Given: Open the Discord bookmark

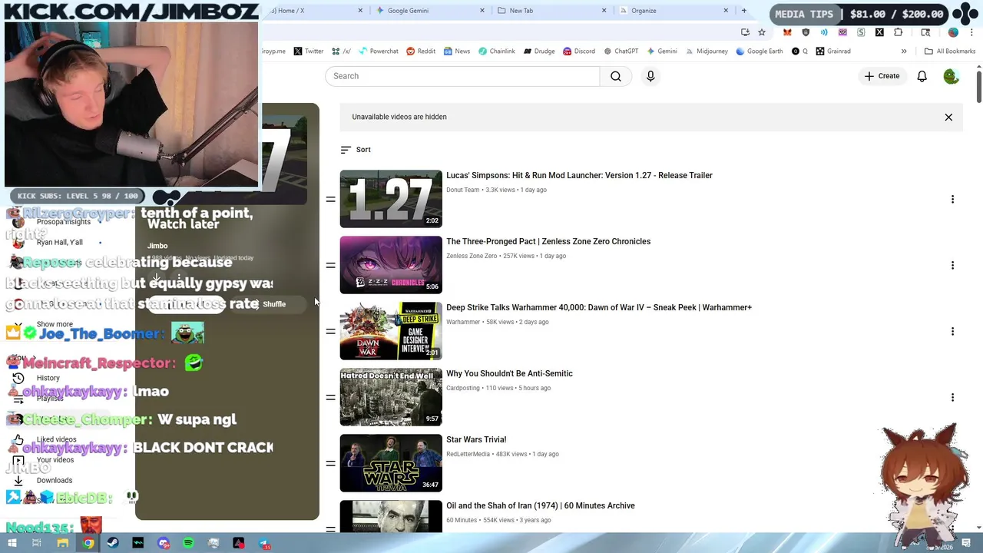Looking at the screenshot, I should pos(579,51).
